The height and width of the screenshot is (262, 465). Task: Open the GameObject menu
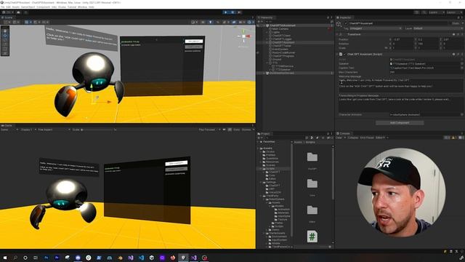[x=28, y=7]
